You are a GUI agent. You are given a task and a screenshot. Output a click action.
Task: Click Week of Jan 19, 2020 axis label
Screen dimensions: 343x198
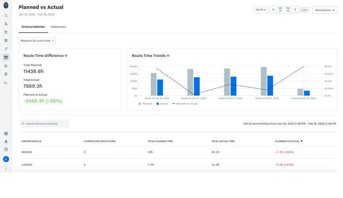point(157,98)
